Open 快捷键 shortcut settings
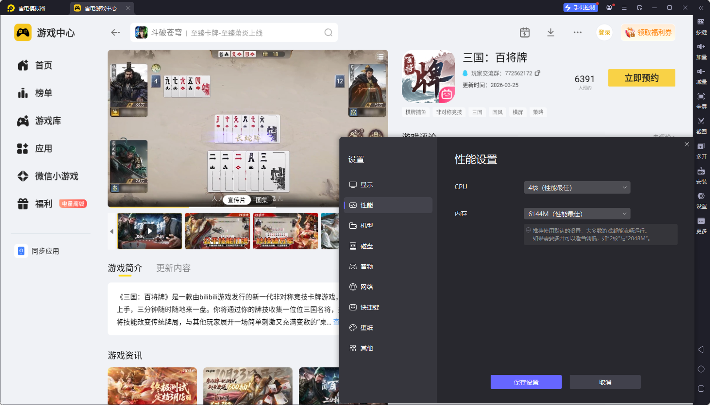The height and width of the screenshot is (405, 710). (388, 307)
